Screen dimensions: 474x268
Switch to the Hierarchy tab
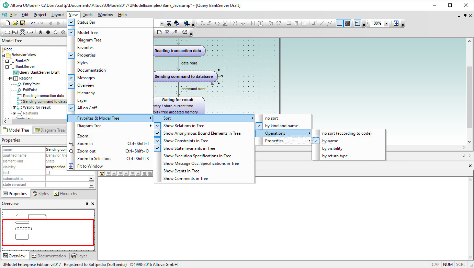pos(66,194)
